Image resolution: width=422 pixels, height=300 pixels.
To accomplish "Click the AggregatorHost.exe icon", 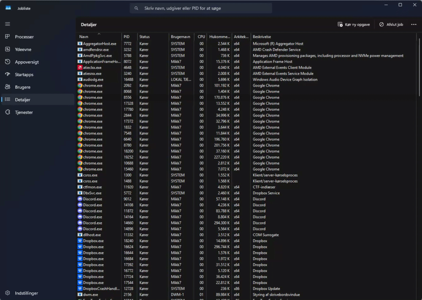I will click(x=80, y=44).
